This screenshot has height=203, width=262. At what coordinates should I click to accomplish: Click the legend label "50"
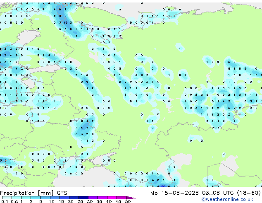click(x=128, y=201)
